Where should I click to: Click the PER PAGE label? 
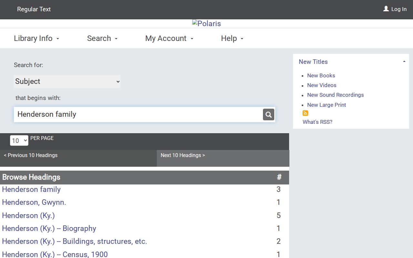tap(42, 138)
